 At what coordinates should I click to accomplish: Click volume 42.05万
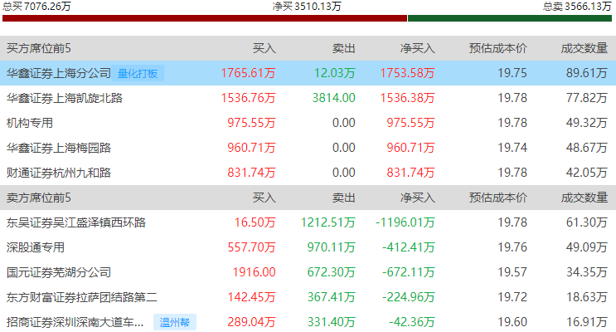[x=587, y=173]
